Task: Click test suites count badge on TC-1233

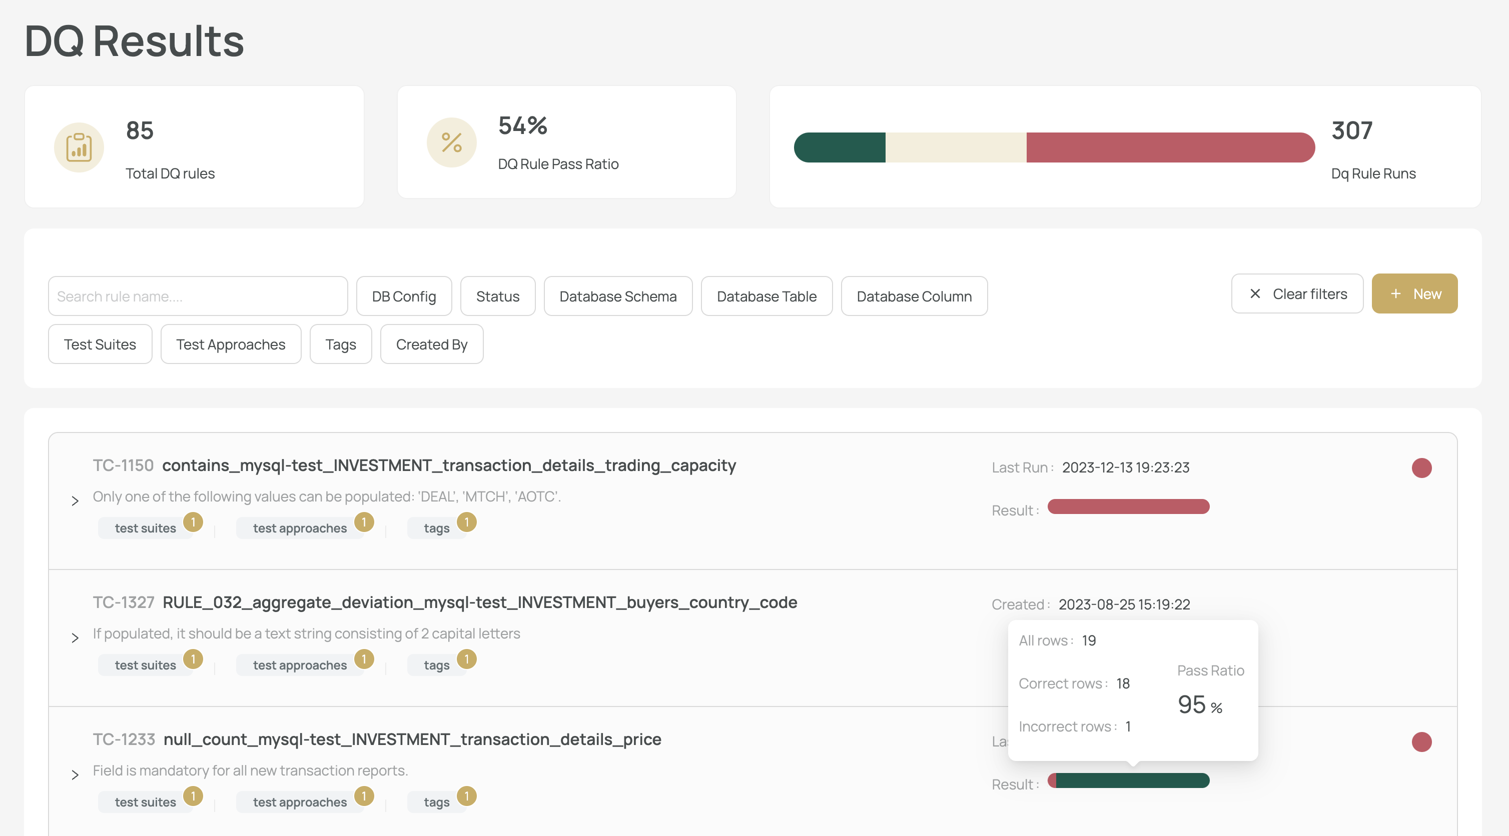Action: click(193, 795)
